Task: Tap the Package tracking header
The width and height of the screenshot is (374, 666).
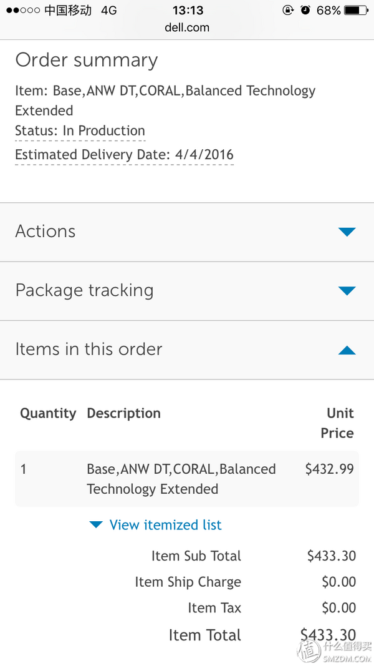Action: click(x=187, y=291)
